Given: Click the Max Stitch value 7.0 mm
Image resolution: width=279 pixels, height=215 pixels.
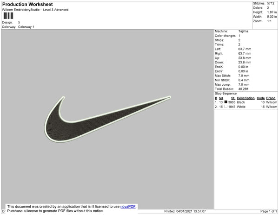Looking at the screenshot, I should pyautogui.click(x=244, y=76).
